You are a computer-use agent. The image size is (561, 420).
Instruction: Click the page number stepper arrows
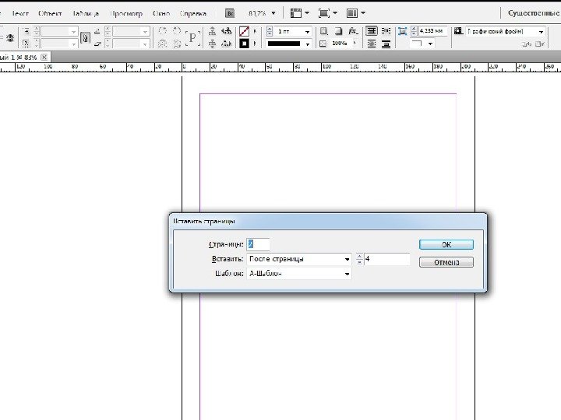point(359,259)
